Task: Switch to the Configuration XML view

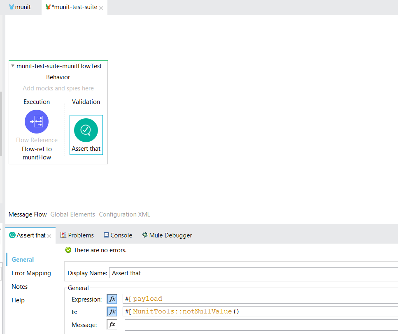Action: coord(124,214)
